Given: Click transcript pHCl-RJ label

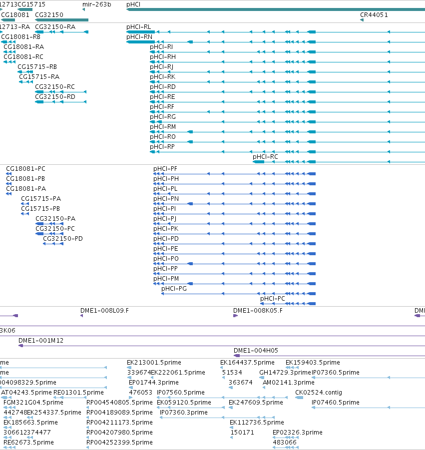Looking at the screenshot, I should coord(162,67).
